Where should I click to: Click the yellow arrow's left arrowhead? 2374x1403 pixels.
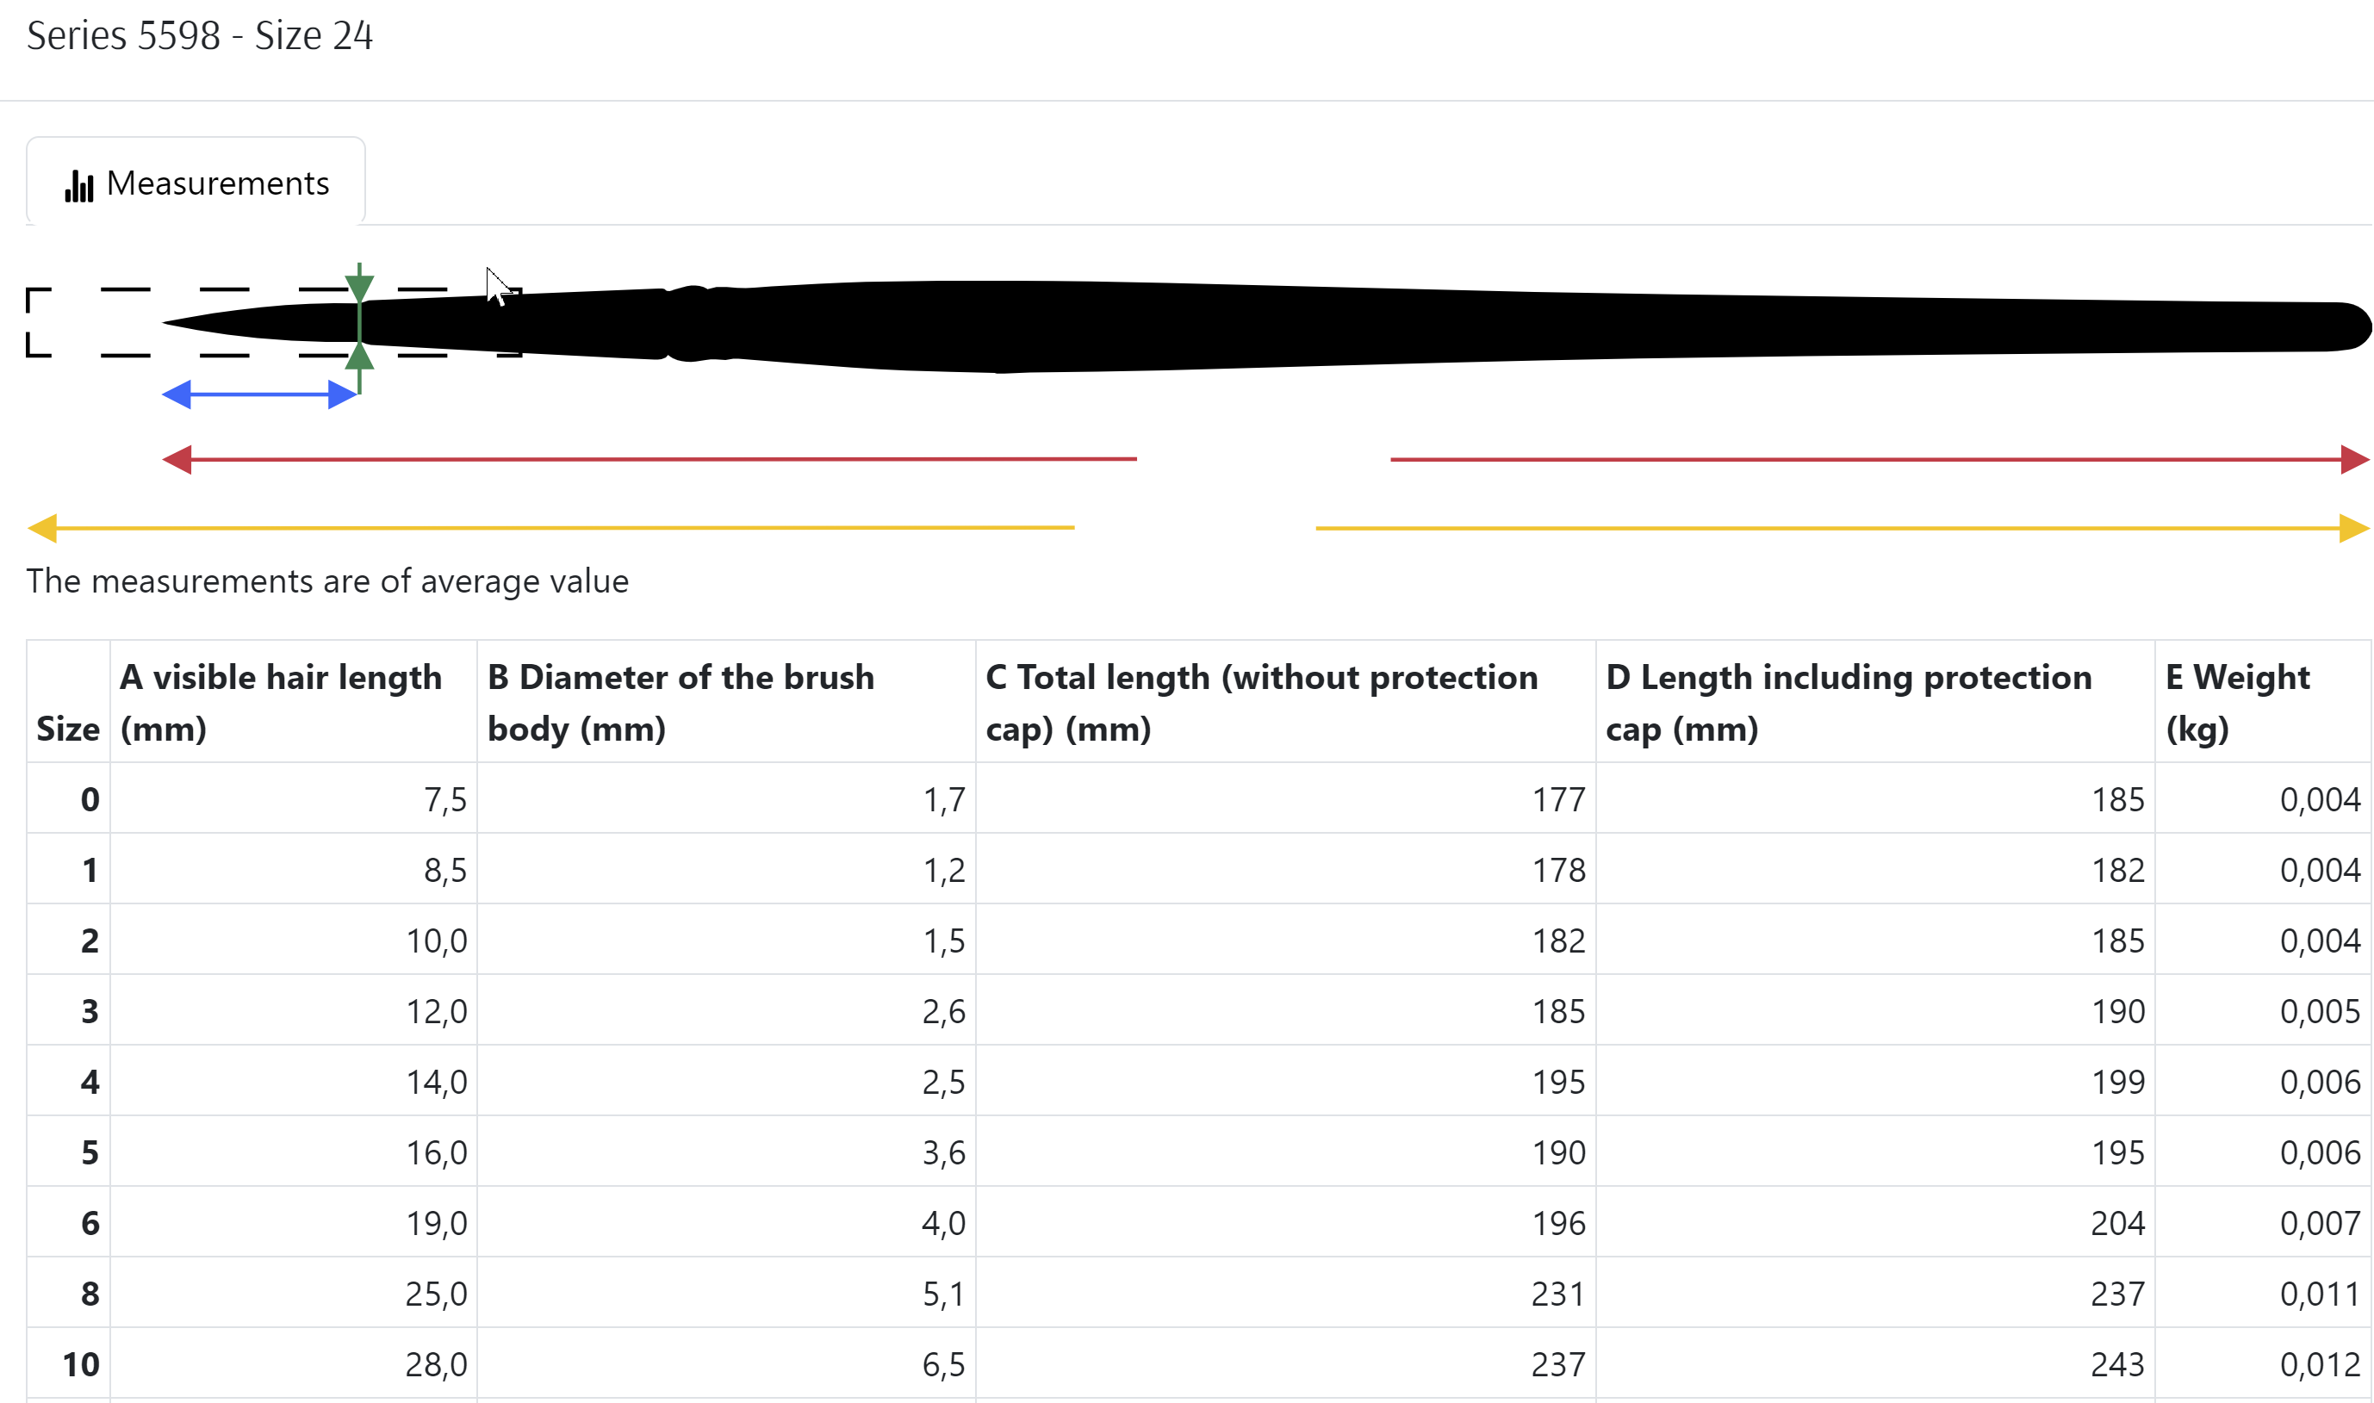pyautogui.click(x=42, y=529)
